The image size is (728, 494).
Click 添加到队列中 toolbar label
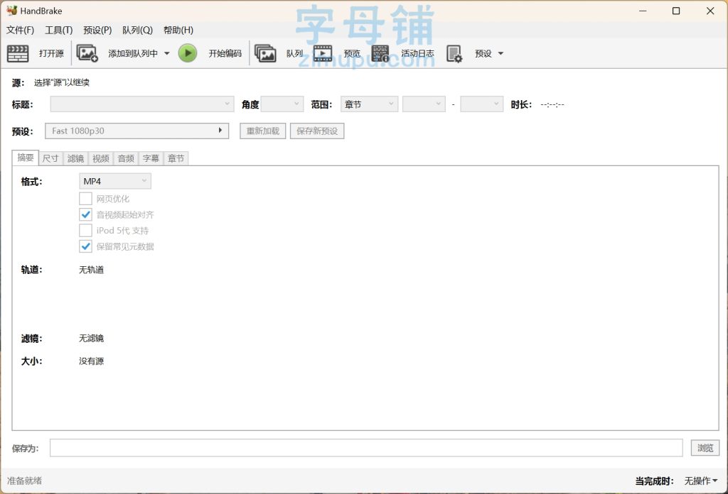[133, 53]
